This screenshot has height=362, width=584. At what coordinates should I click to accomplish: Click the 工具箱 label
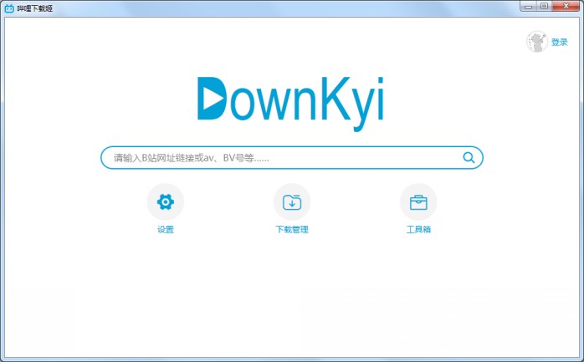click(x=418, y=230)
